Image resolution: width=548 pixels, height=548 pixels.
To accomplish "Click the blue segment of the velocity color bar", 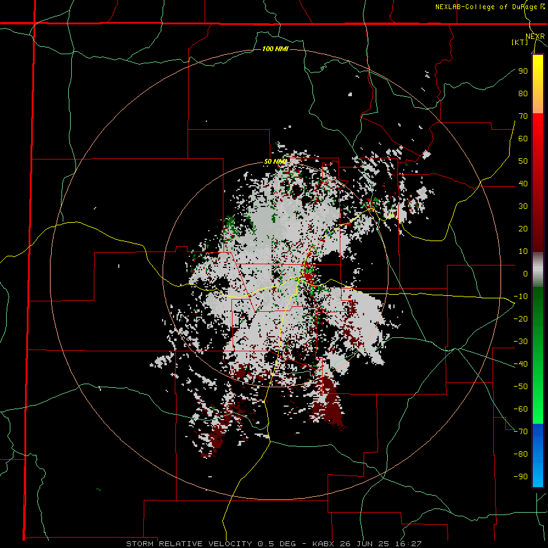I will coord(538,455).
